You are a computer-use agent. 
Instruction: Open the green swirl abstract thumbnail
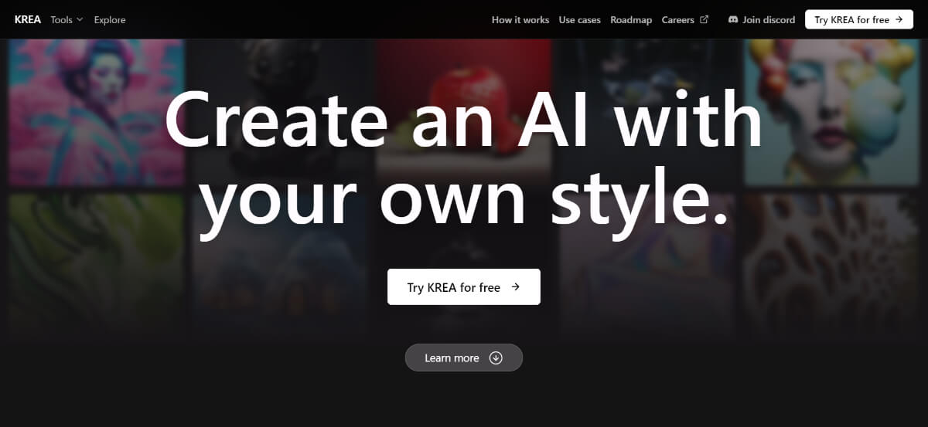click(x=97, y=266)
